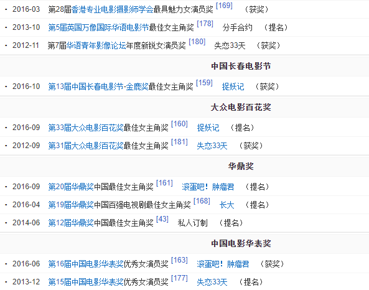Open the 第16届中国电影华表奖 link
The height and width of the screenshot is (290, 369).
(x=86, y=264)
